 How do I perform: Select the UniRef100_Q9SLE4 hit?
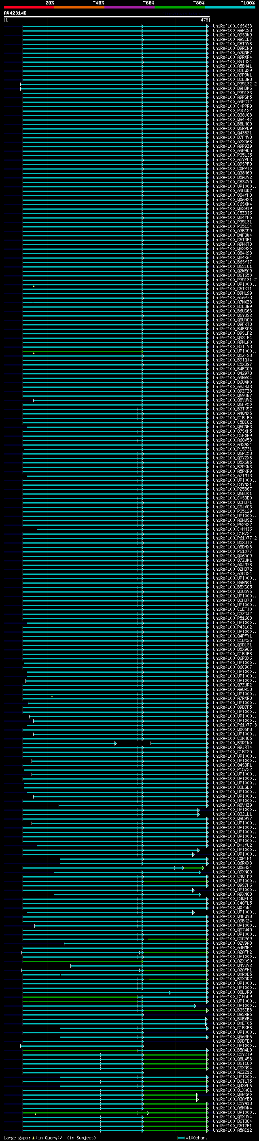tap(232, 338)
